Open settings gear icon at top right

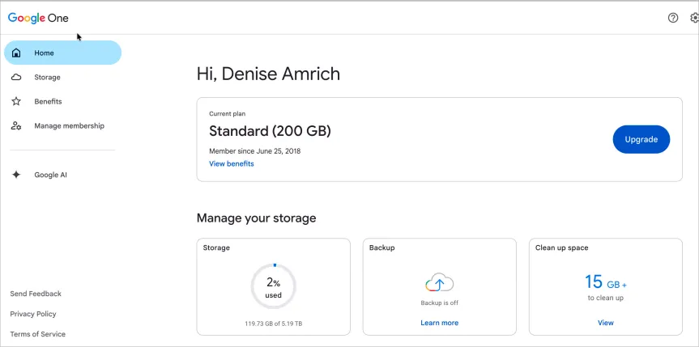click(x=694, y=18)
